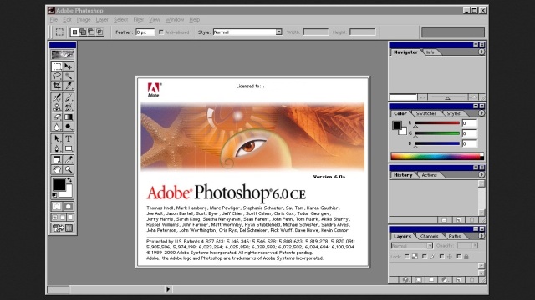Choose Full Screen Mode with menu bar
This screenshot has height=300, width=535.
click(63, 217)
